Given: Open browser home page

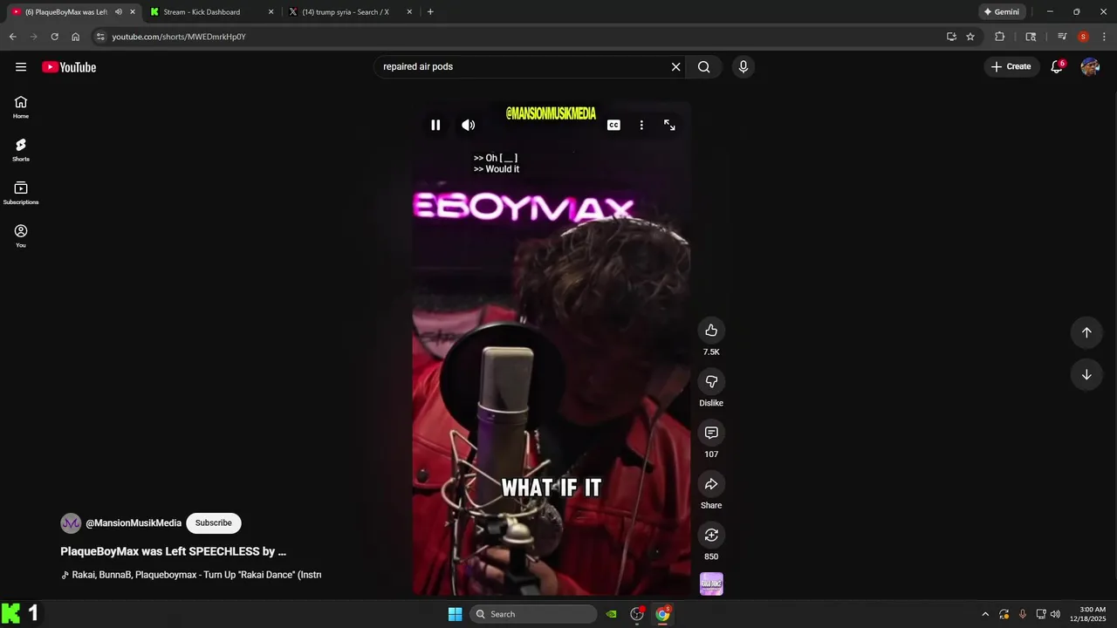Looking at the screenshot, I should (75, 37).
